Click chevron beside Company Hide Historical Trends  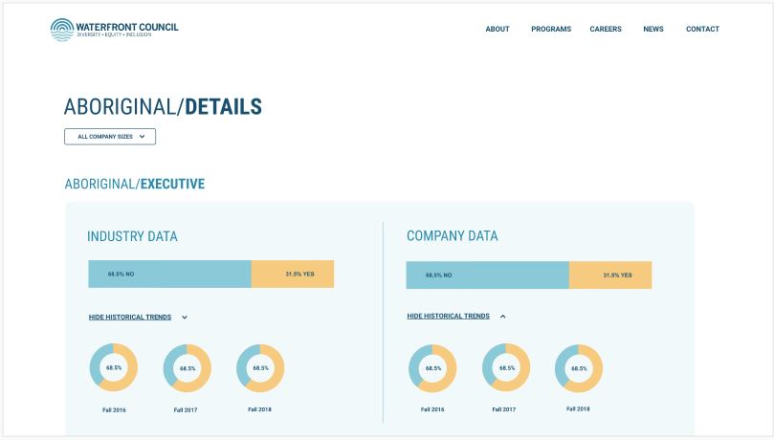tap(503, 316)
